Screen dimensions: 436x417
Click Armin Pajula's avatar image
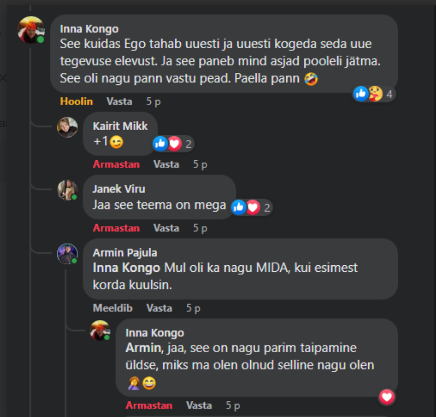click(x=67, y=254)
